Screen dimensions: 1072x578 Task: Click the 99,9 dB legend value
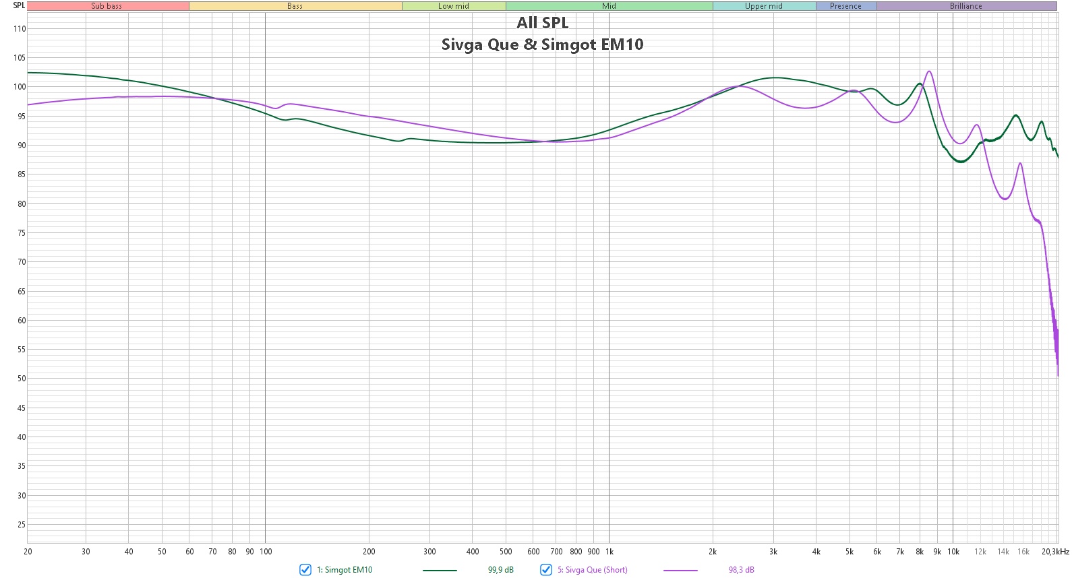coord(501,570)
